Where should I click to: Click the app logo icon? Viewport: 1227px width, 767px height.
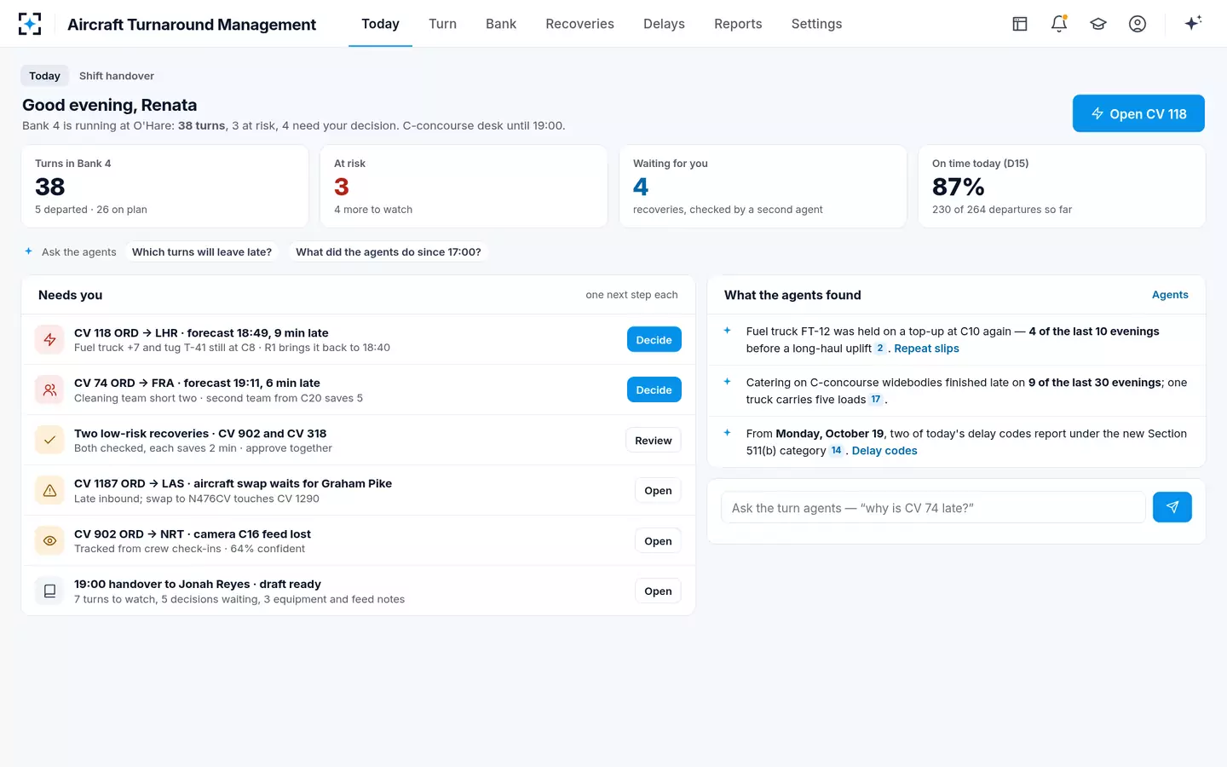pos(30,24)
